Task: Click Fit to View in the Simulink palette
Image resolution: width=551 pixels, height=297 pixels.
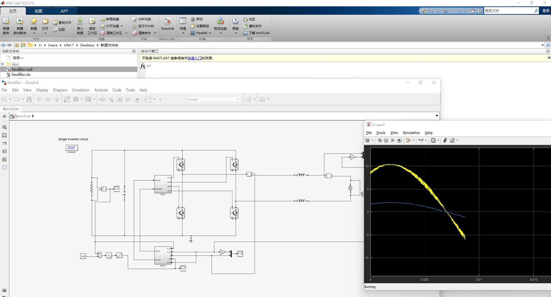Action: pyautogui.click(x=4, y=135)
